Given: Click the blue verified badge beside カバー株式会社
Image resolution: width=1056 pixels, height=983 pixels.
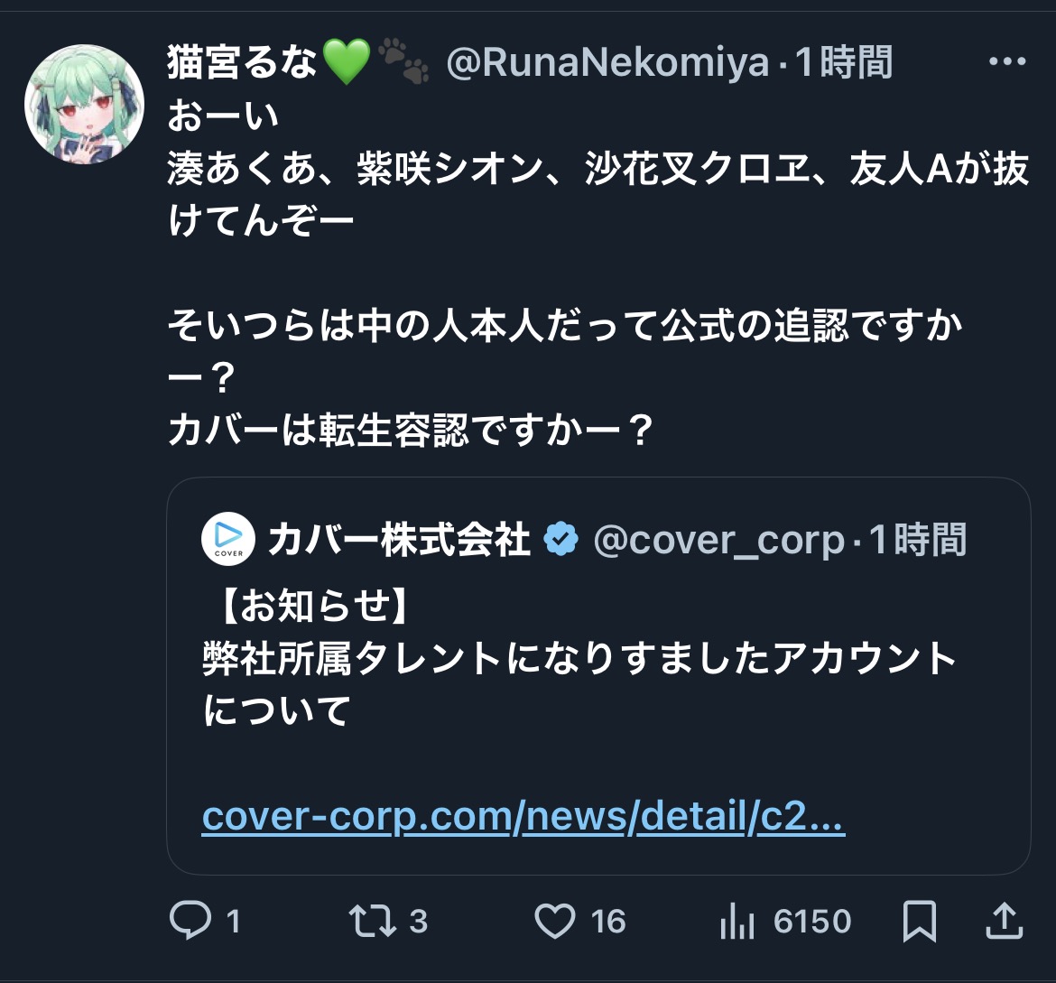Looking at the screenshot, I should 560,540.
